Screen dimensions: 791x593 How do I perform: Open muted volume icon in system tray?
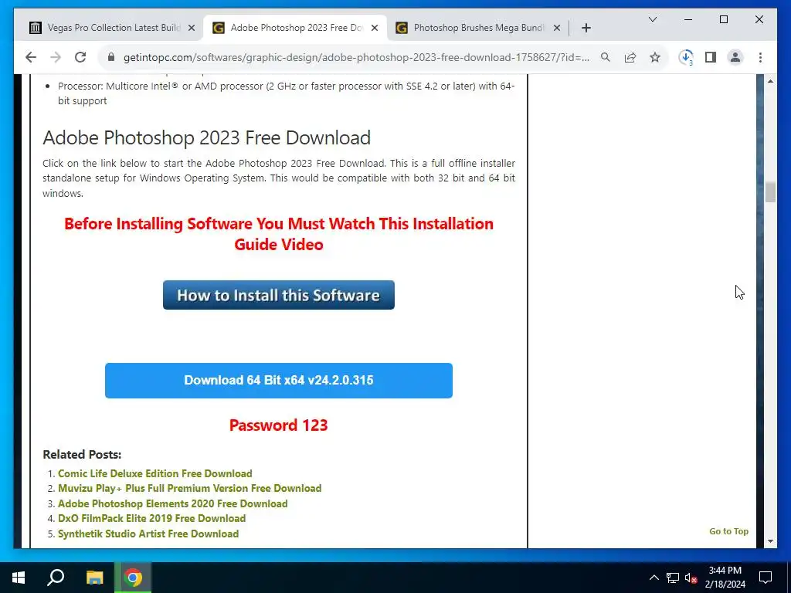(x=691, y=578)
